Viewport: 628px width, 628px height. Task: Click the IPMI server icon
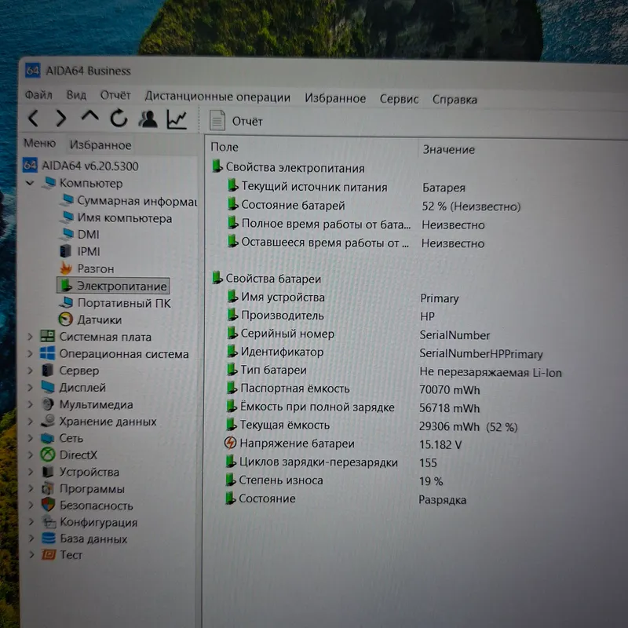(65, 251)
